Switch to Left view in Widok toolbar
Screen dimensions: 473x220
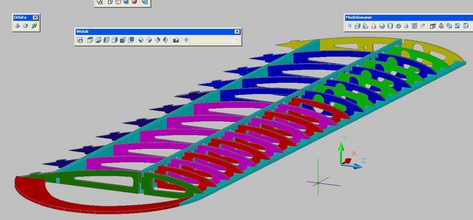coord(106,40)
